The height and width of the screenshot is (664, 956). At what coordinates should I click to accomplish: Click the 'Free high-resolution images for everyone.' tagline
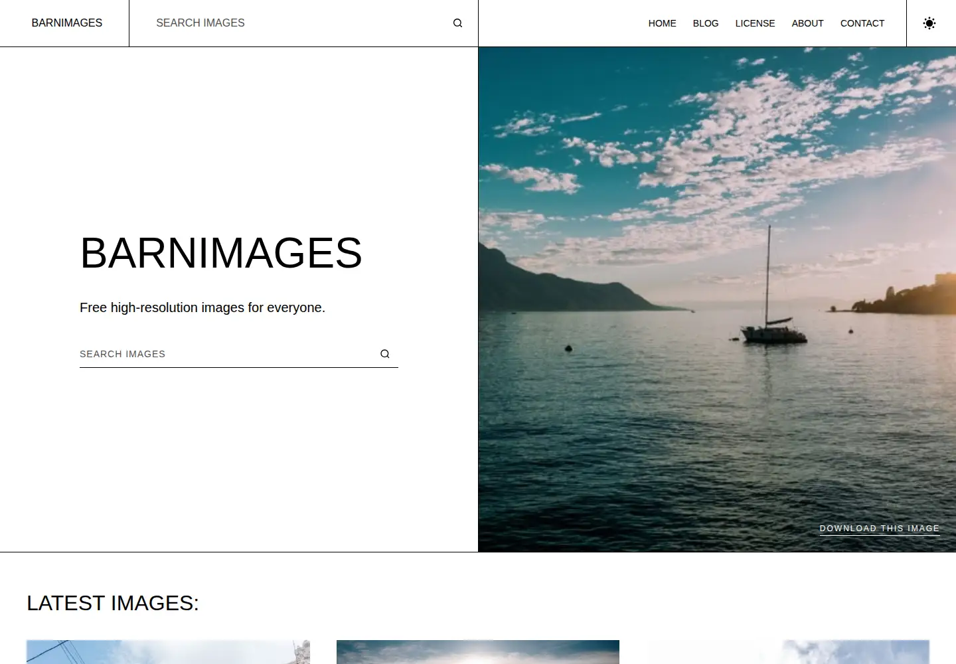202,307
